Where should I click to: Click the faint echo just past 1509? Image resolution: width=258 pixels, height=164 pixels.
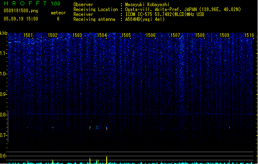coord(229,128)
